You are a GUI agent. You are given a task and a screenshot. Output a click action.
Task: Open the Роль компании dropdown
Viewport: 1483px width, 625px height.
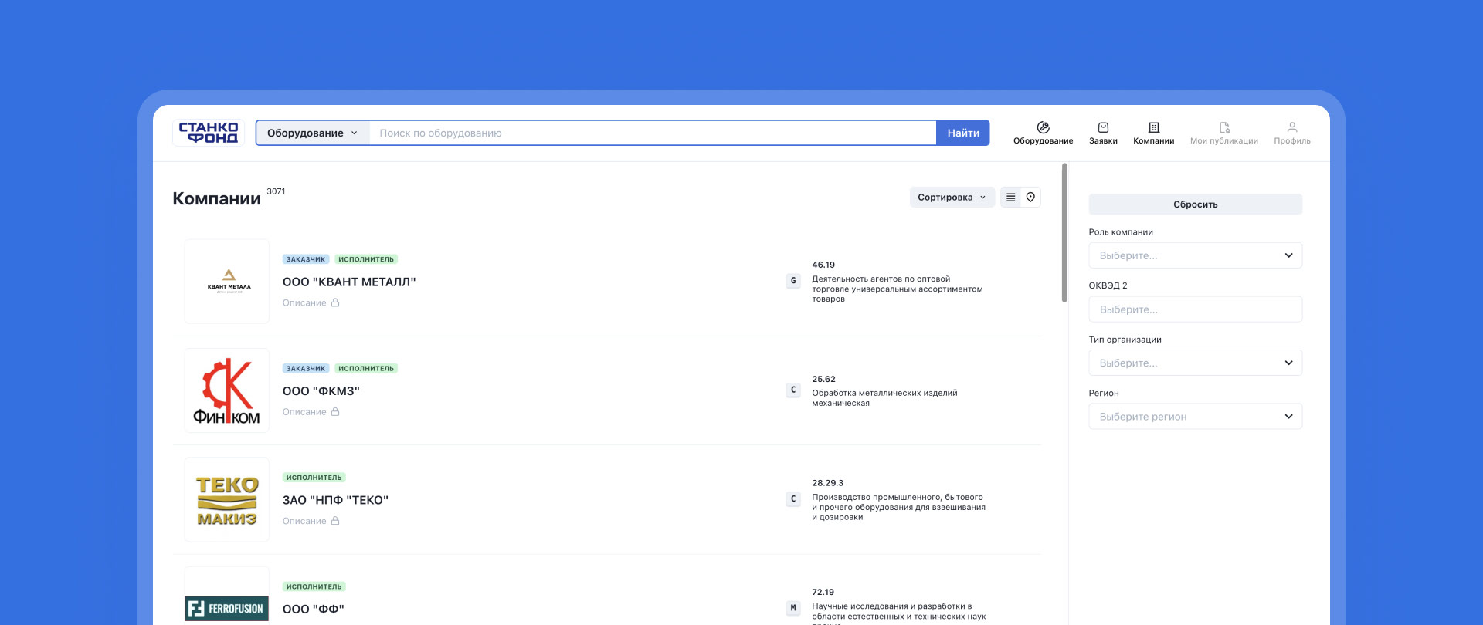[x=1195, y=255]
